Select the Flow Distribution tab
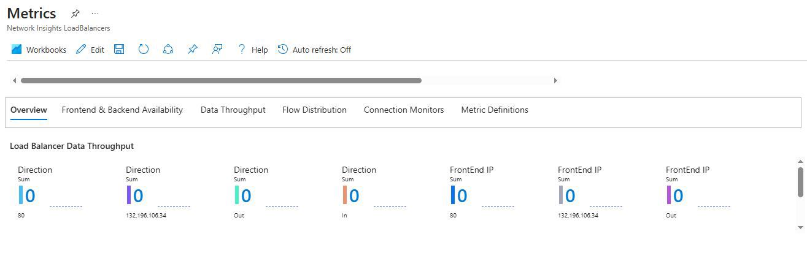Screen dimensions: 807x253 314,110
